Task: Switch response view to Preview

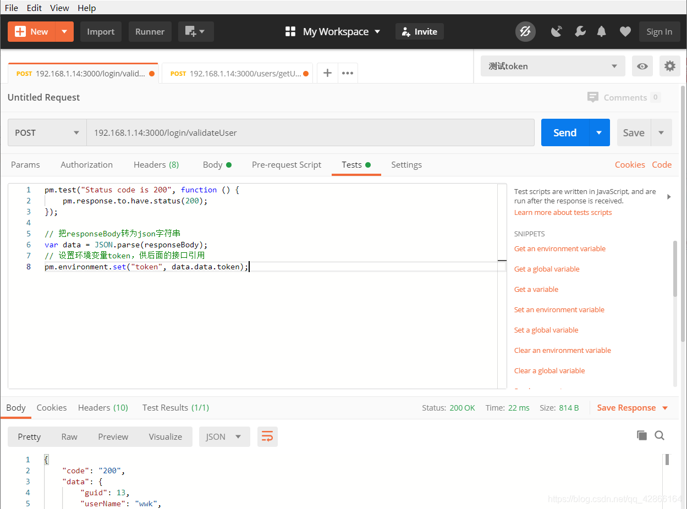Action: 113,436
